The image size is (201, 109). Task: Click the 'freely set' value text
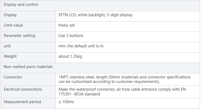[66, 25]
